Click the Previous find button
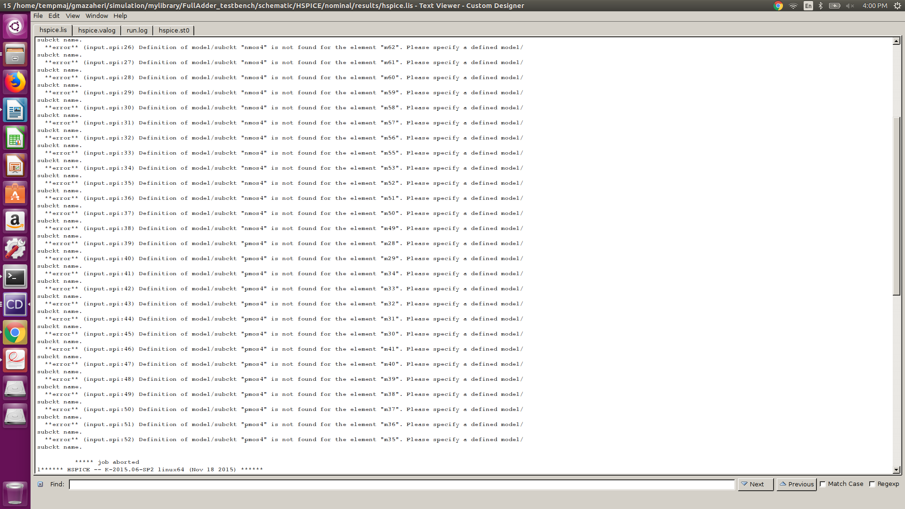 (796, 484)
